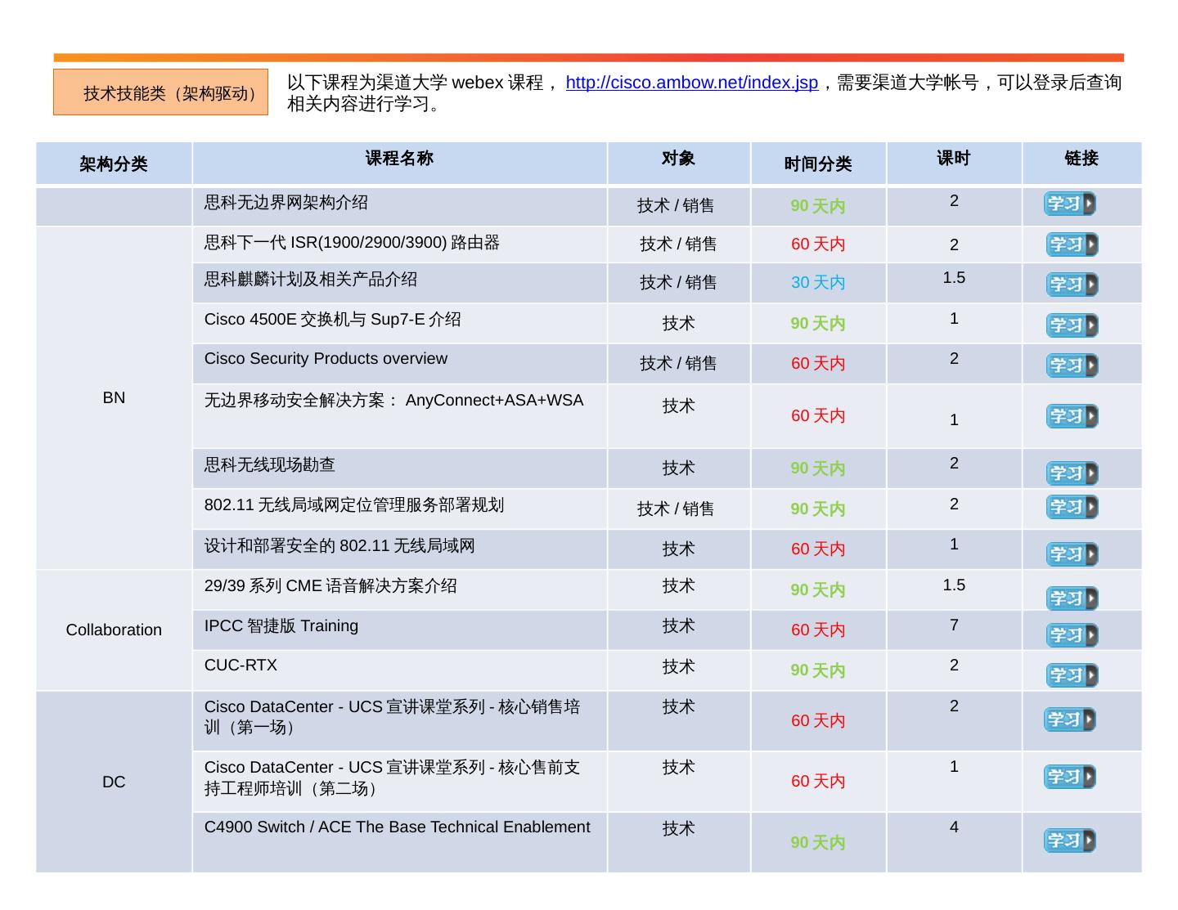
Task: Select 802.11 无线局域网定位管理服务部署规划 text
Action: coord(354,505)
